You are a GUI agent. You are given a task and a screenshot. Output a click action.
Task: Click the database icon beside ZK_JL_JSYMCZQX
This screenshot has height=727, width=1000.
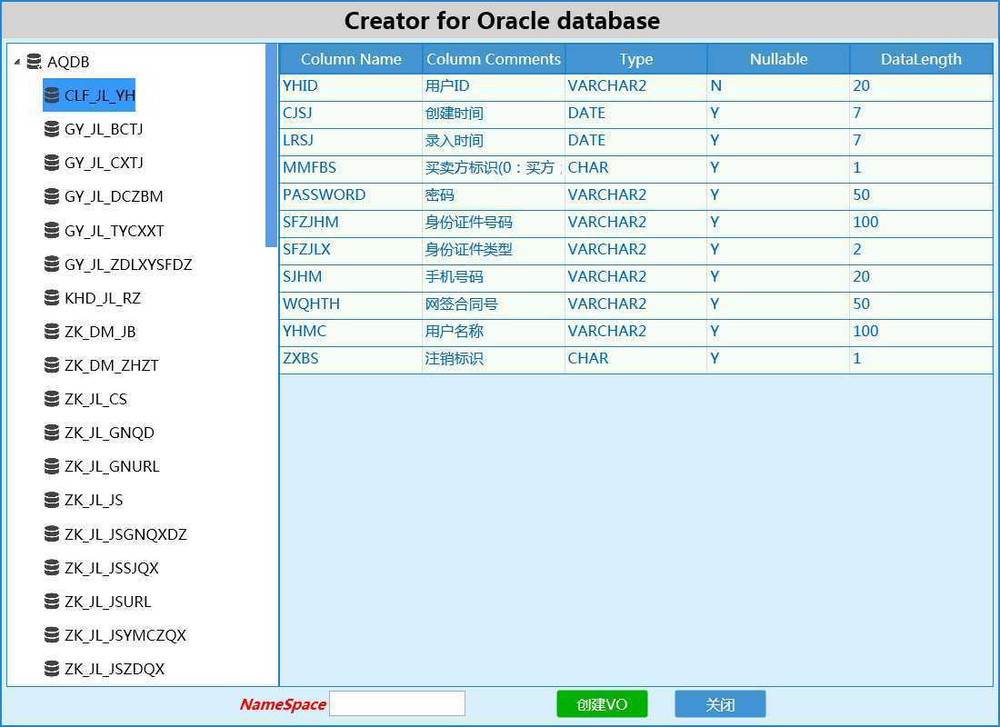[x=52, y=635]
